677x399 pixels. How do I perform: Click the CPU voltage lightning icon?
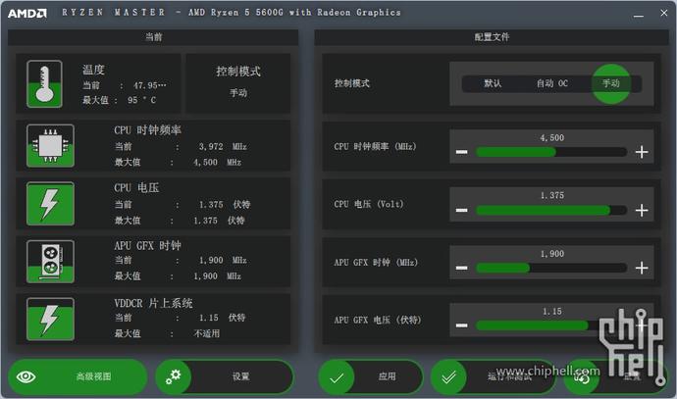(x=50, y=204)
